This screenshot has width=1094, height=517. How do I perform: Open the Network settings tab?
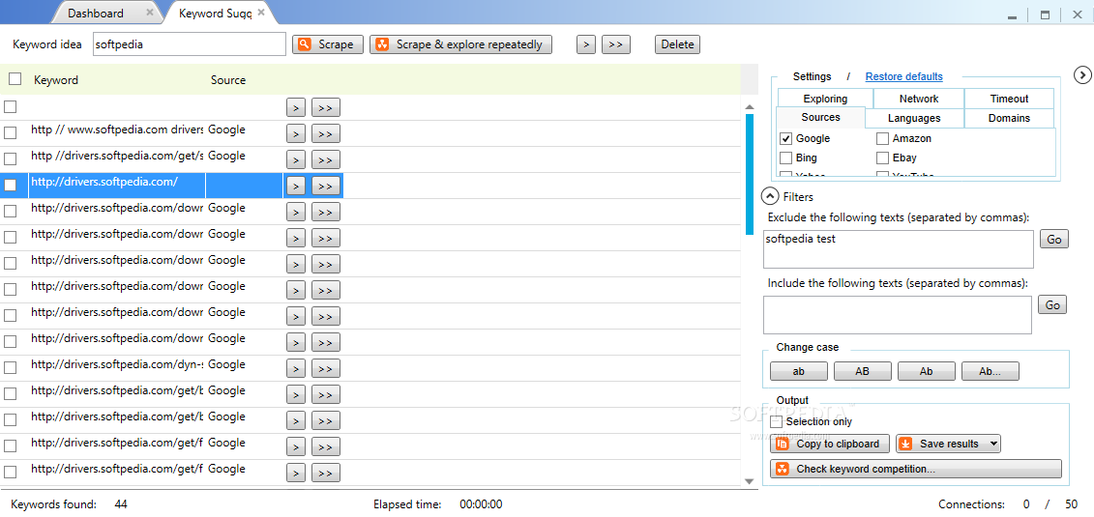[x=919, y=99]
